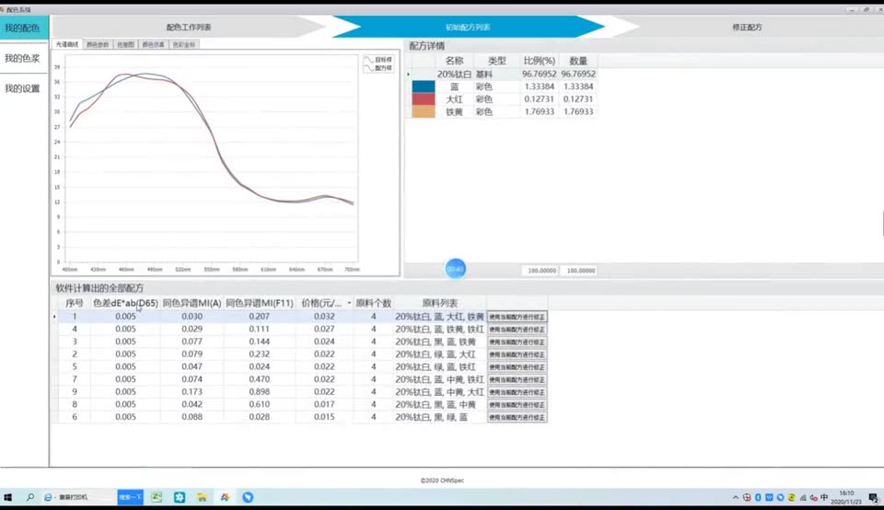Open the blue circle app in taskbar

[x=248, y=497]
